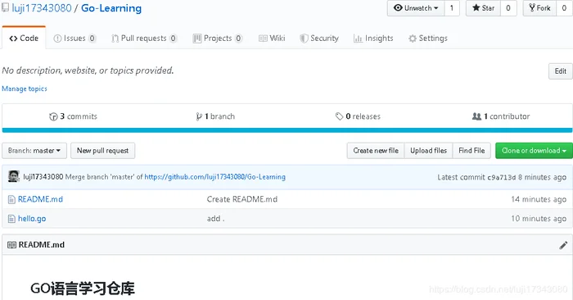Screen dimensions: 573x300
Task: Click the hello.go file icon
Action: click(x=11, y=219)
